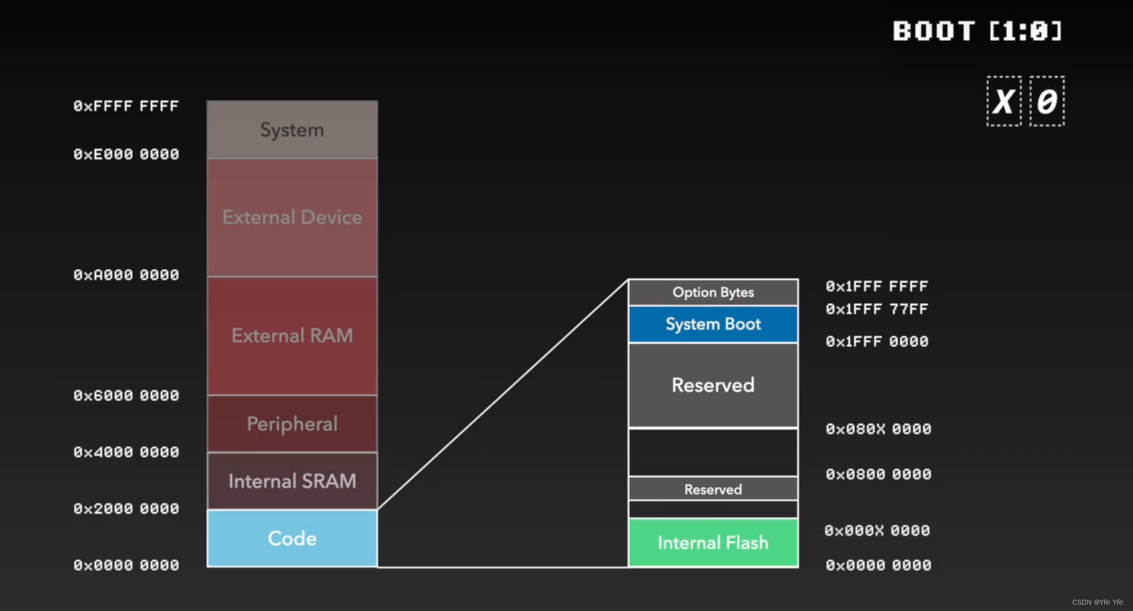The height and width of the screenshot is (611, 1133).
Task: Select the Internal Flash region block
Action: pos(713,543)
